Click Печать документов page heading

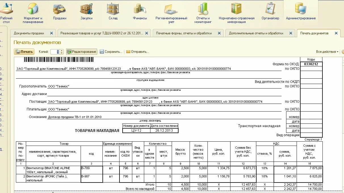37,43
